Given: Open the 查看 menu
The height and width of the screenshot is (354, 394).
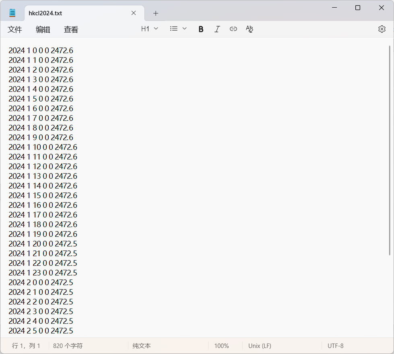Looking at the screenshot, I should click(71, 29).
